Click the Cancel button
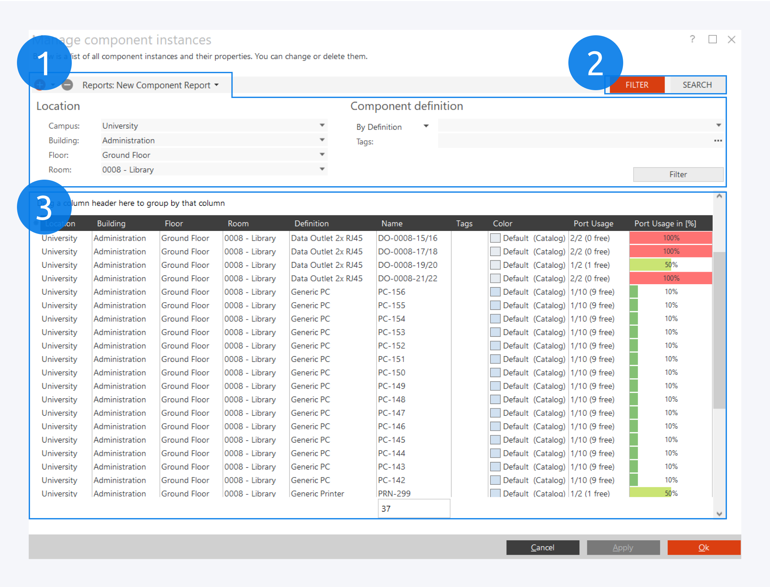This screenshot has height=587, width=770. tap(542, 547)
